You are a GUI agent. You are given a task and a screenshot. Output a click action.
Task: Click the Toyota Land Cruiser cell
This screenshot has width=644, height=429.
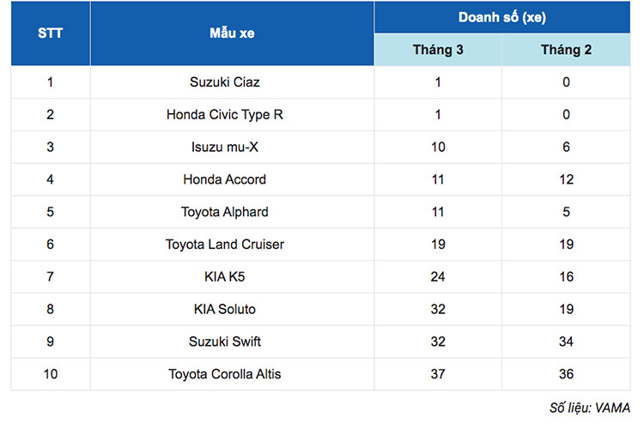point(225,245)
